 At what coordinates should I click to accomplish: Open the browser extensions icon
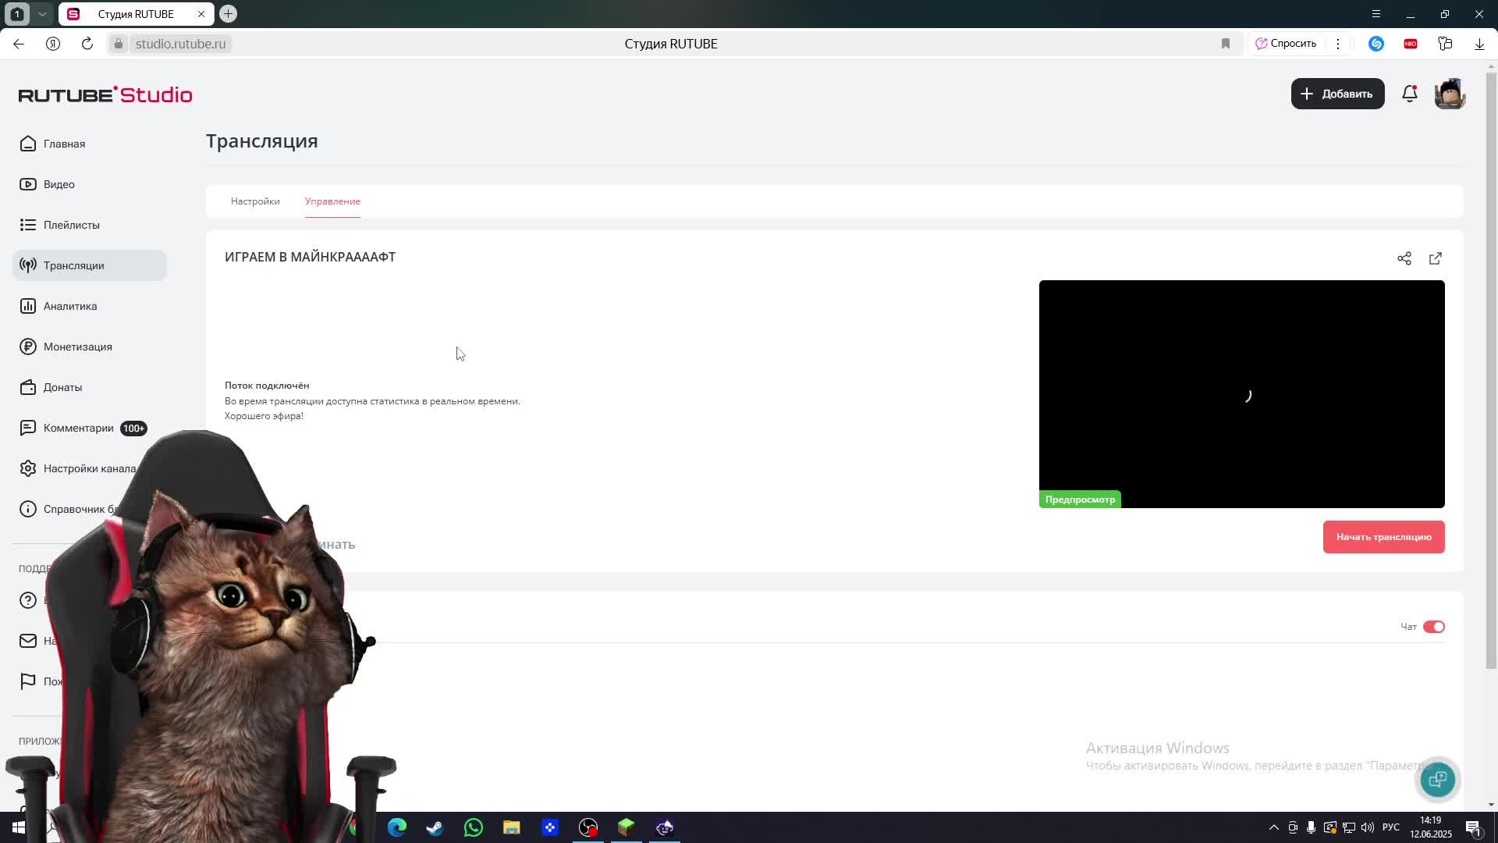point(1445,44)
